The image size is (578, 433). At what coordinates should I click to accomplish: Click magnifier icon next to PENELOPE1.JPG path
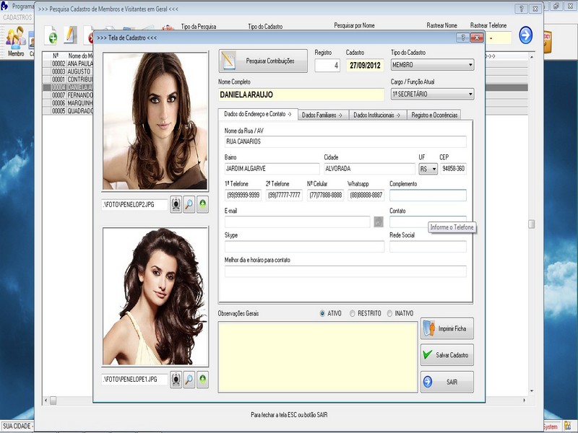point(189,380)
